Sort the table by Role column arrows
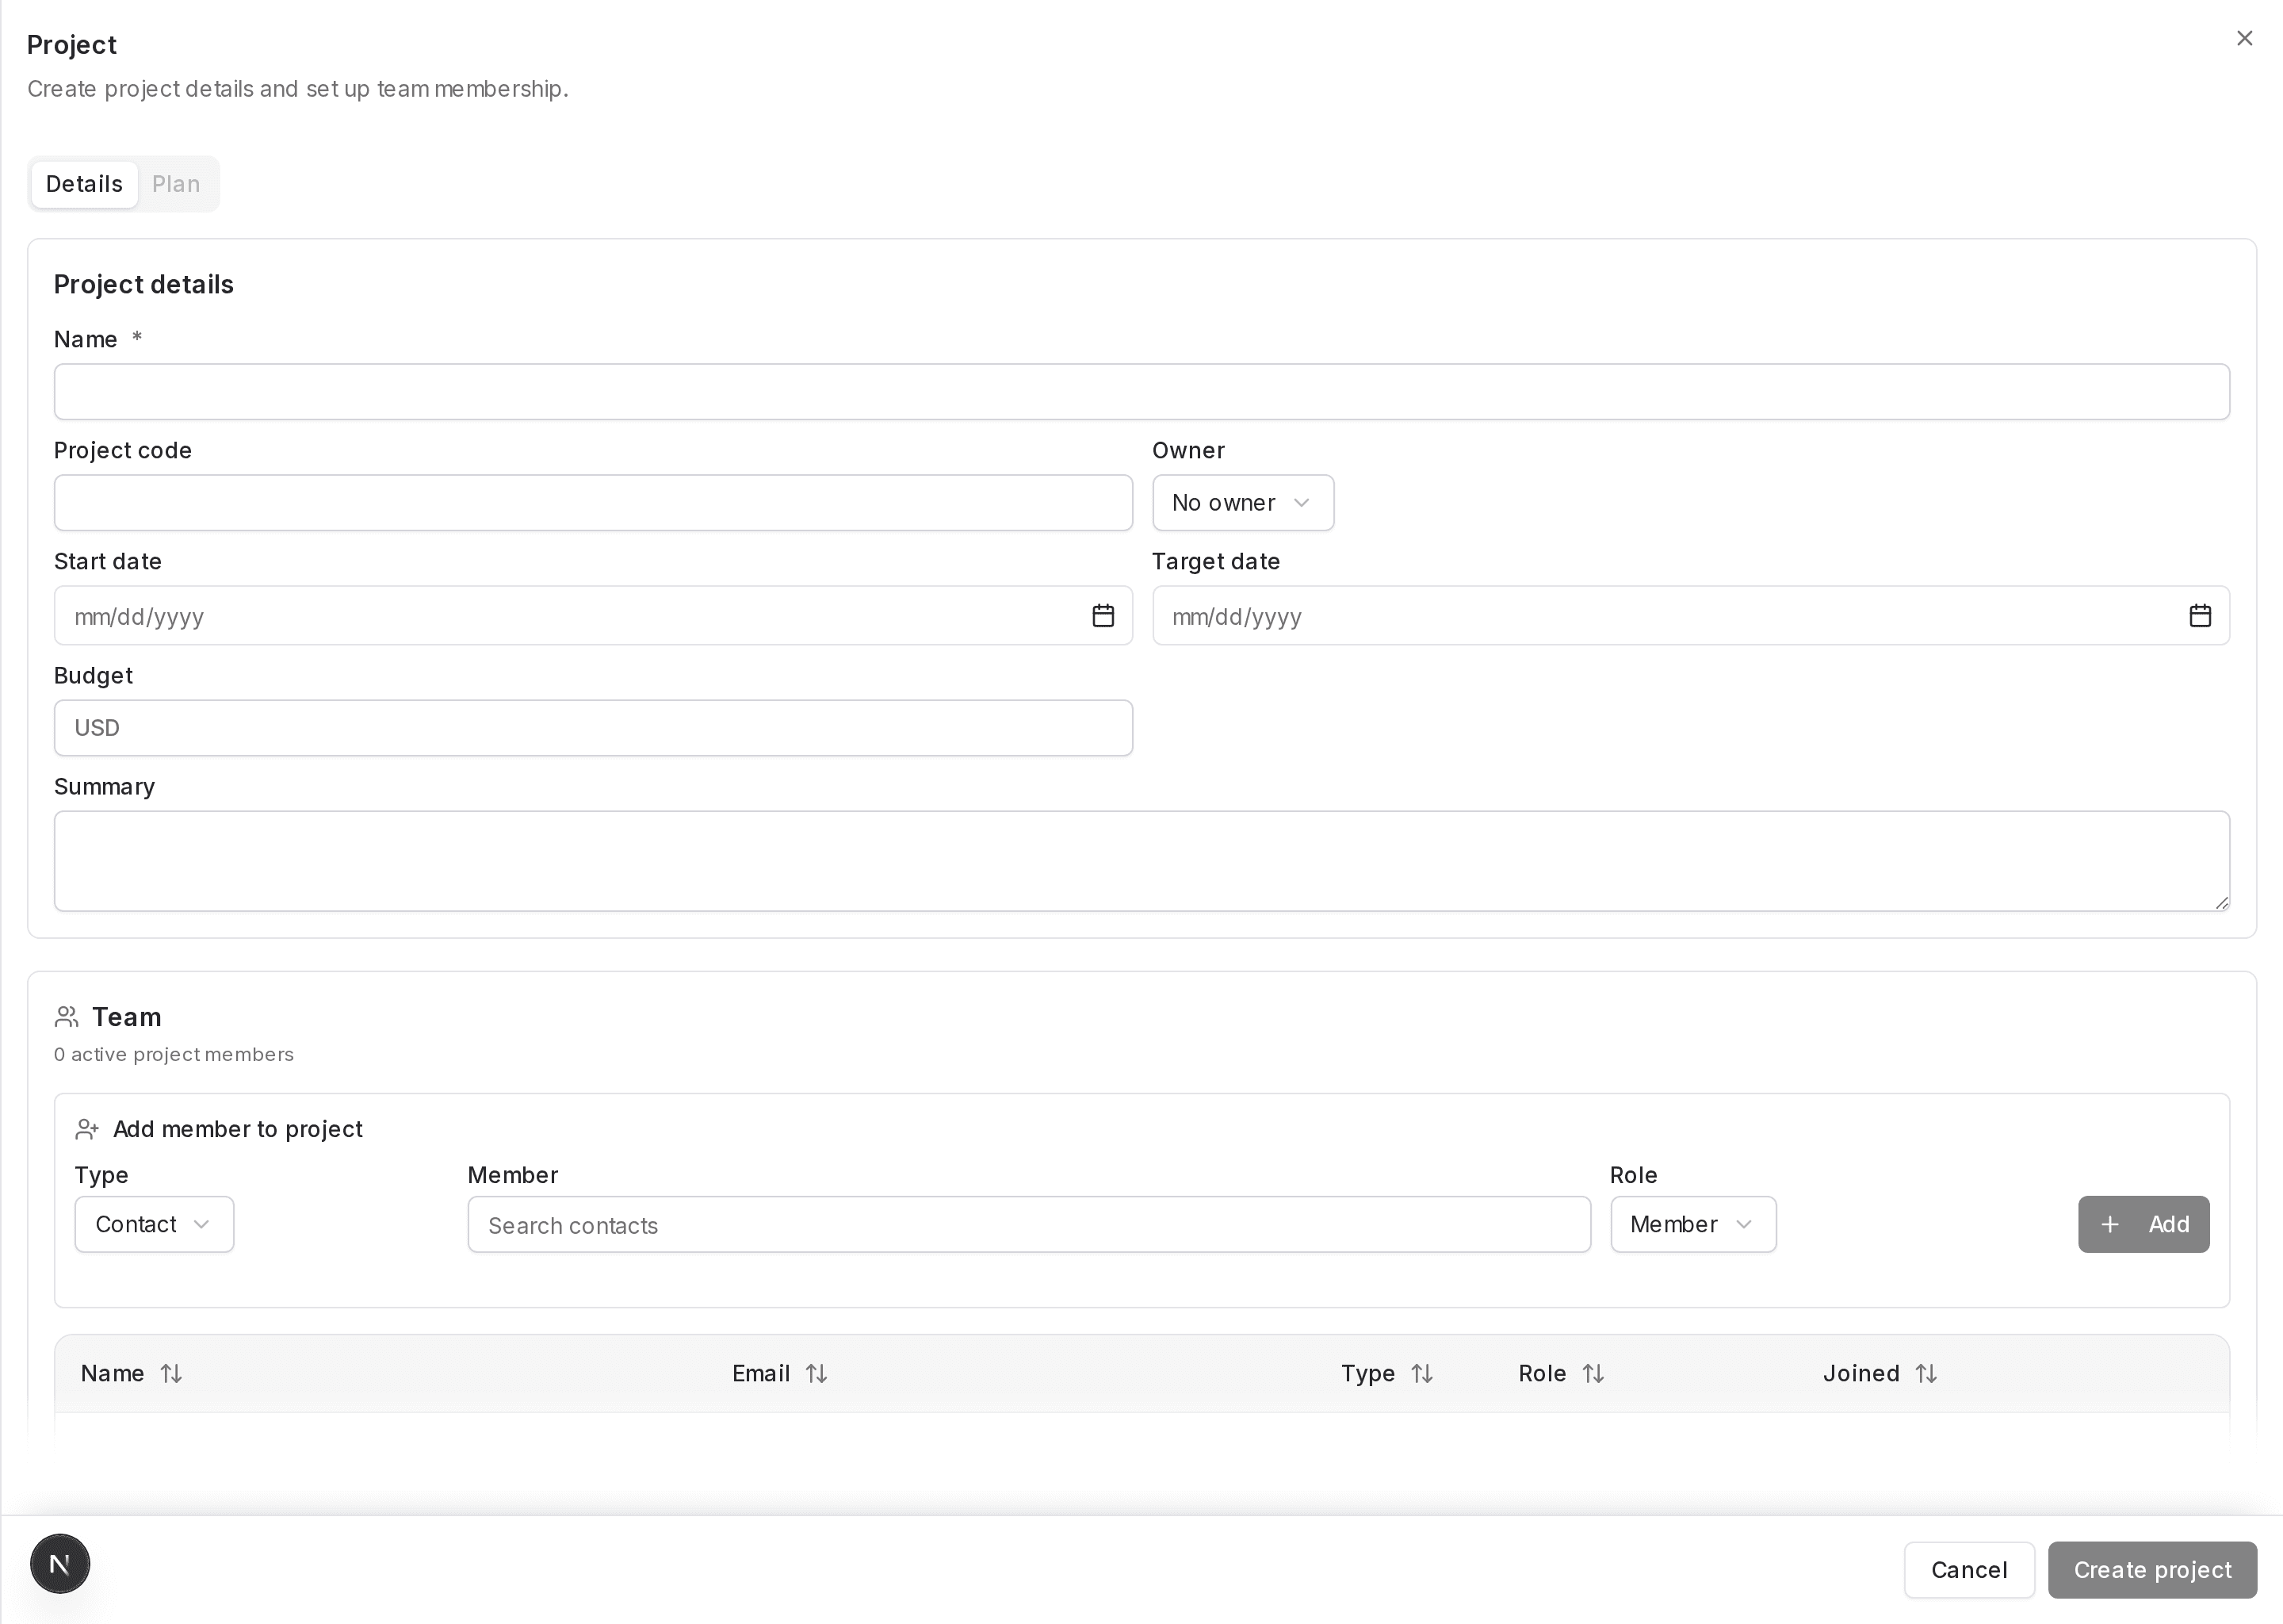Image resolution: width=2283 pixels, height=1624 pixels. pyautogui.click(x=1593, y=1374)
